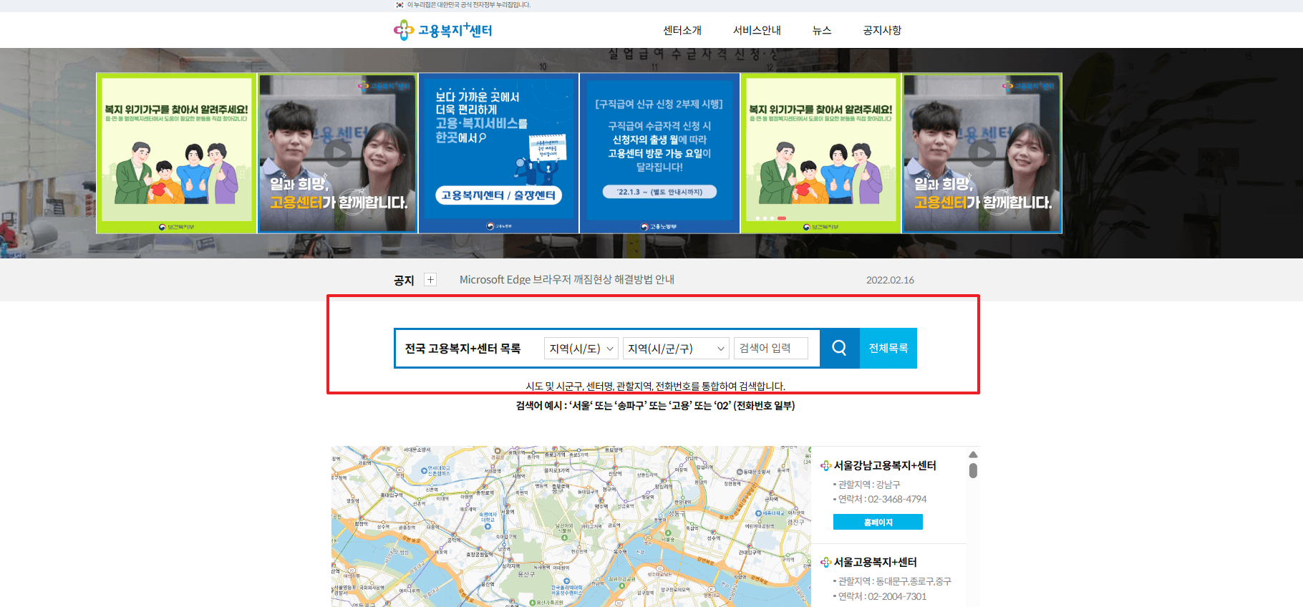Open the Microsoft Edge 브라우저 깨짐현상 notice
Image resolution: width=1303 pixels, height=607 pixels.
coord(567,280)
